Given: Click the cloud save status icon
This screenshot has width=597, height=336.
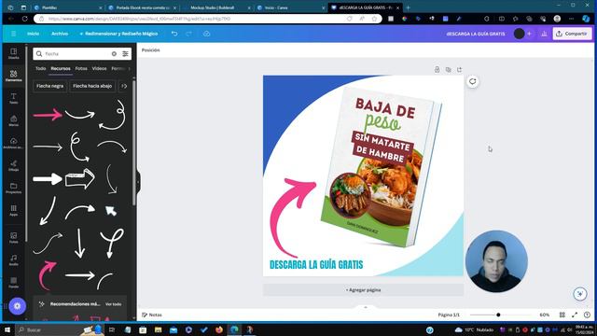Looking at the screenshot, I should point(206,34).
